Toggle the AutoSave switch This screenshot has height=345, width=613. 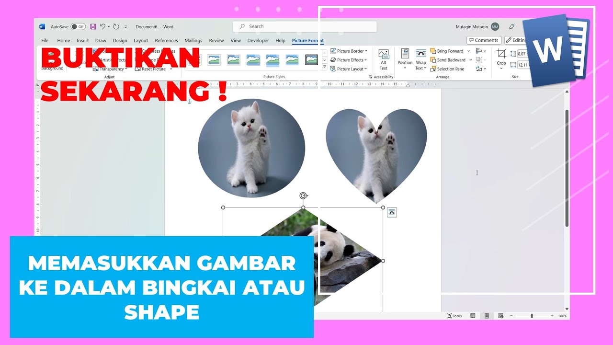tap(78, 27)
